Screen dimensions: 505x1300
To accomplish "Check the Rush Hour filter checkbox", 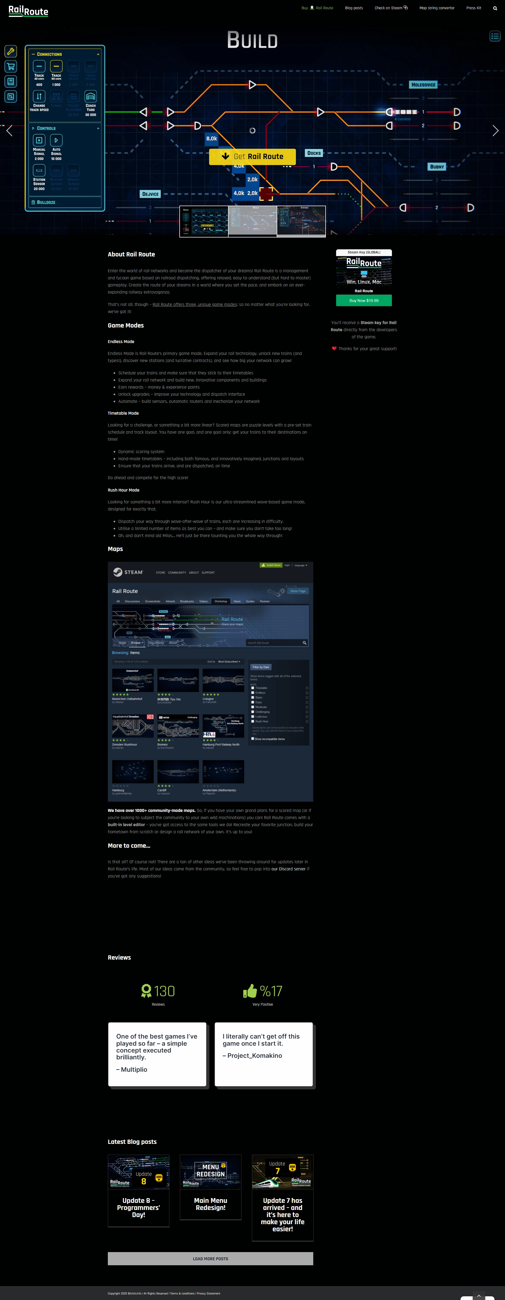I will [x=252, y=721].
